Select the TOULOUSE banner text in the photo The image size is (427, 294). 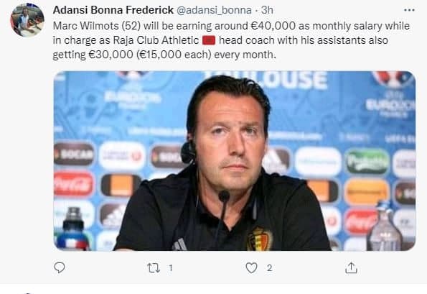pos(266,80)
